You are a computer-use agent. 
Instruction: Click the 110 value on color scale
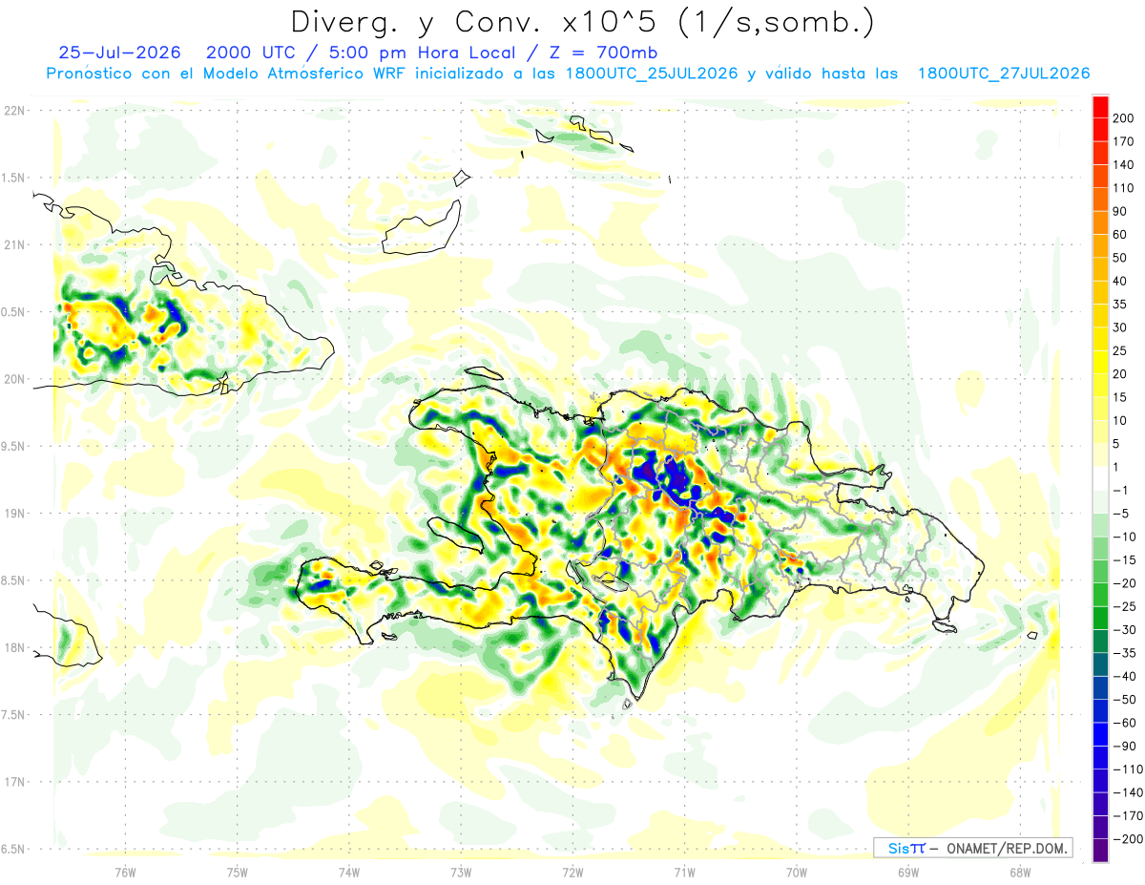click(1123, 188)
